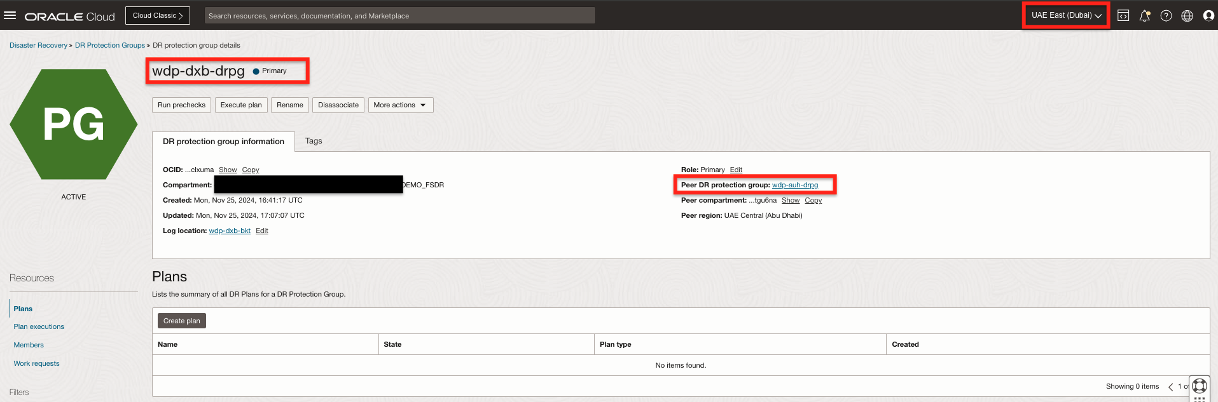Click Run prechecks button

tap(181, 105)
